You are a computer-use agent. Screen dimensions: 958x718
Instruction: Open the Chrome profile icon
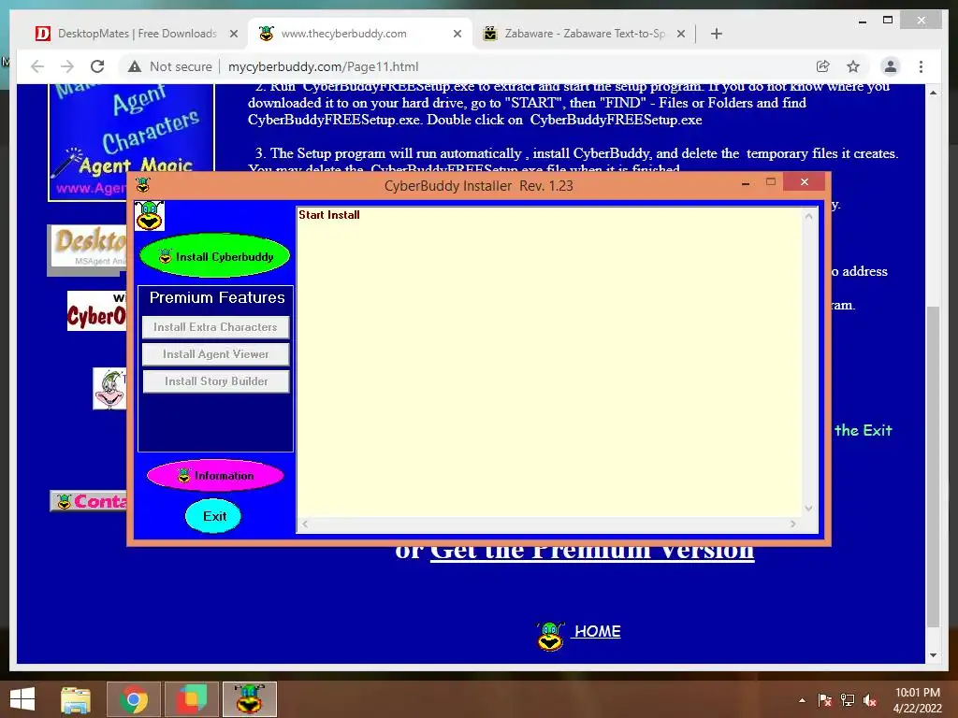click(891, 66)
